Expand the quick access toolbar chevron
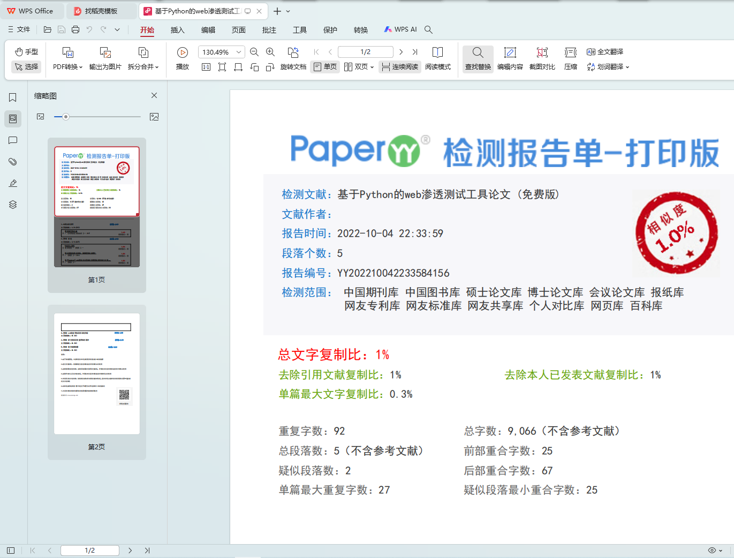Image resolution: width=734 pixels, height=558 pixels. [x=117, y=29]
